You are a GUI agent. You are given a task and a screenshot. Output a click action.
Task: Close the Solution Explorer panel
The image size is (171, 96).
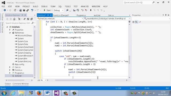click(x=25, y=15)
